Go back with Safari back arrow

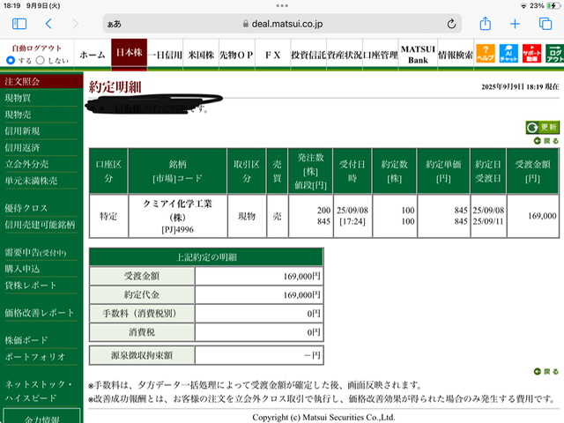[48, 24]
